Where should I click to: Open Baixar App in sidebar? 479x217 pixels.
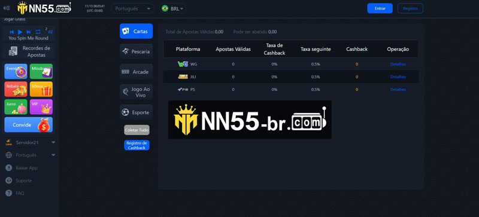(26, 168)
